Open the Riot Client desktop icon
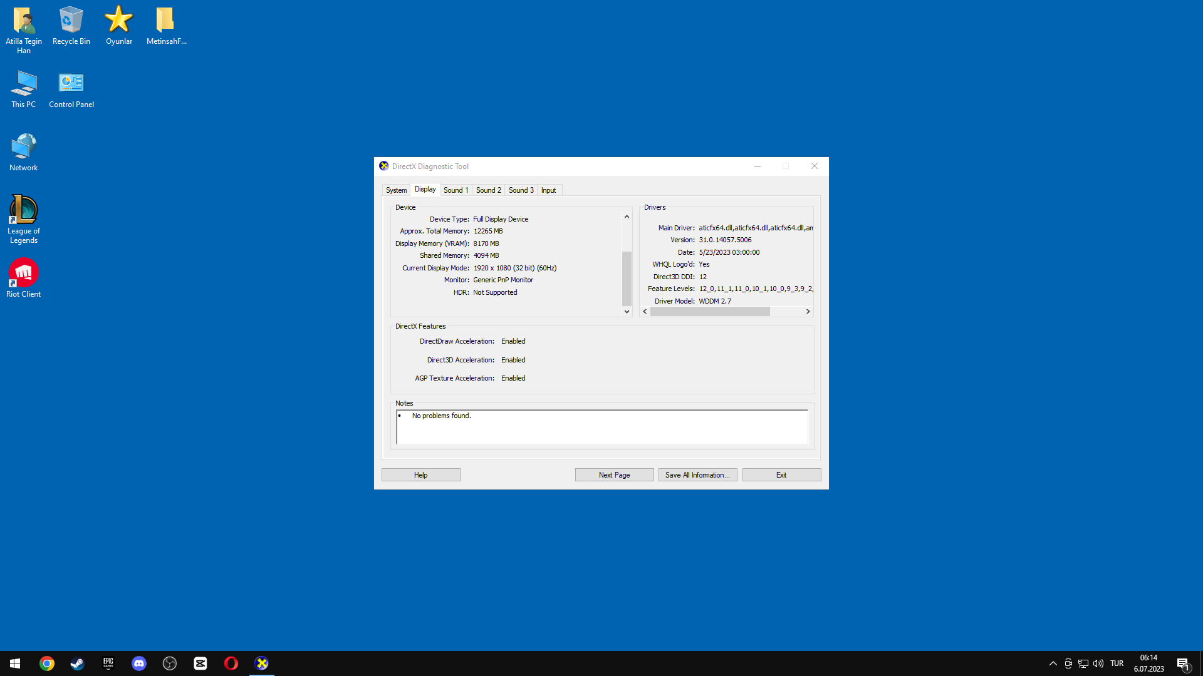1203x676 pixels. point(23,274)
